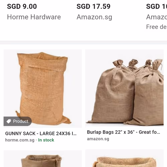Click the tied burlap sack knot picture

point(118,63)
